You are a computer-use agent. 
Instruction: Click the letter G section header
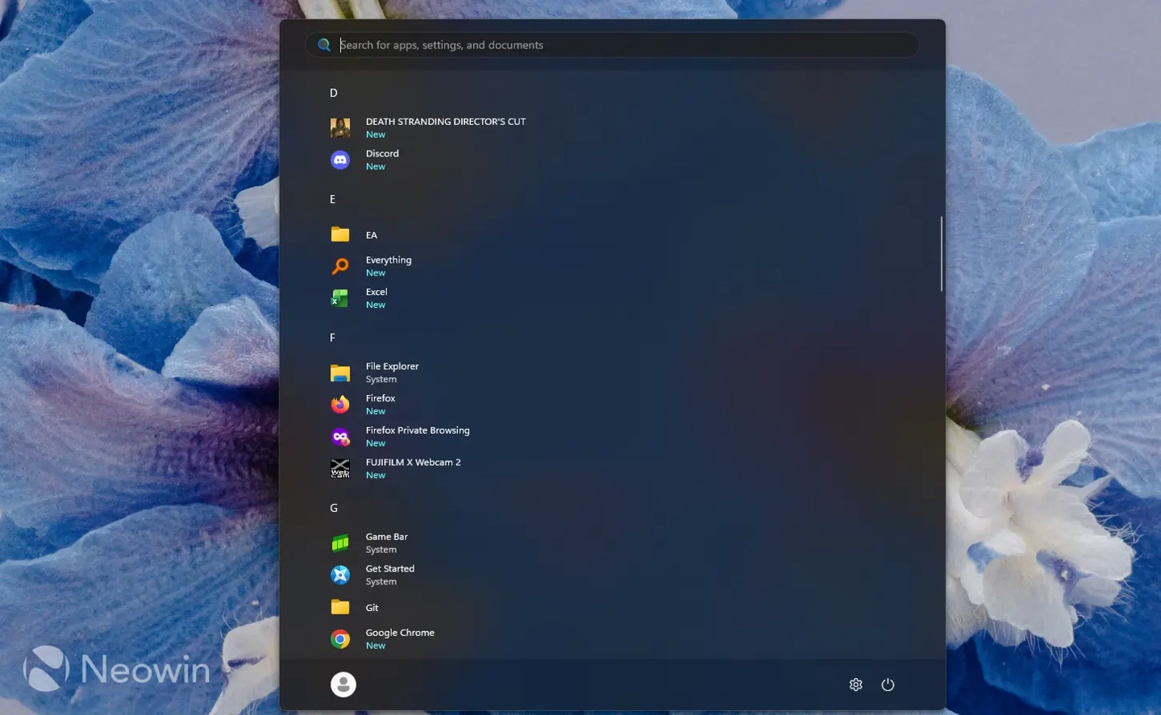(x=334, y=508)
